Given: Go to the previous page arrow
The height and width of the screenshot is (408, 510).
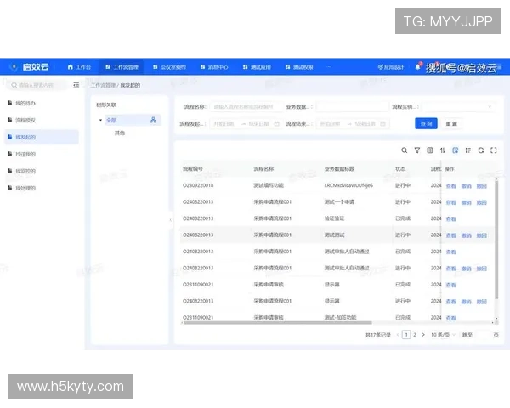Looking at the screenshot, I should [x=398, y=335].
